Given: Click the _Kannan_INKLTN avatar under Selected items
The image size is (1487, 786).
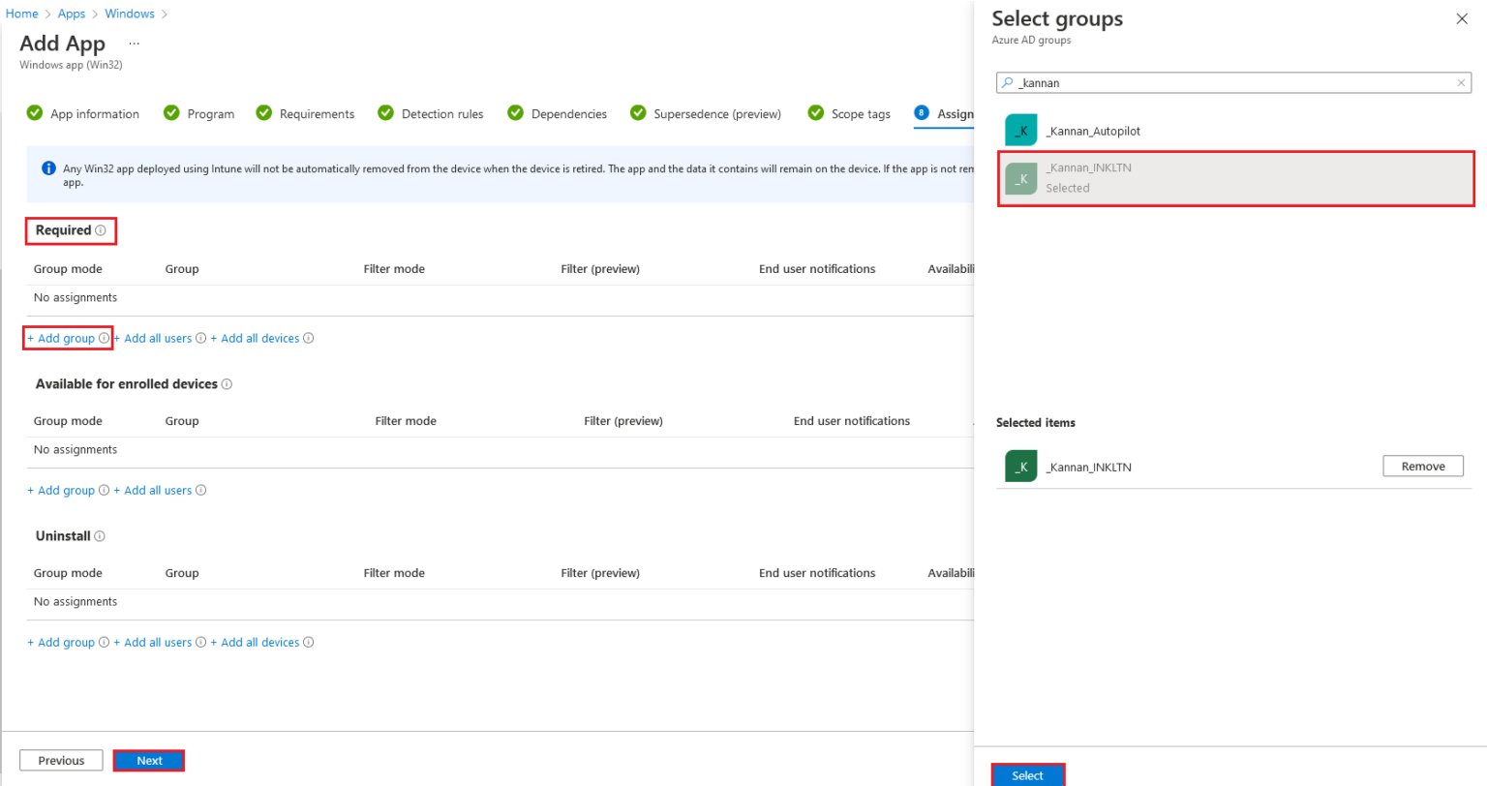Looking at the screenshot, I should (1021, 466).
